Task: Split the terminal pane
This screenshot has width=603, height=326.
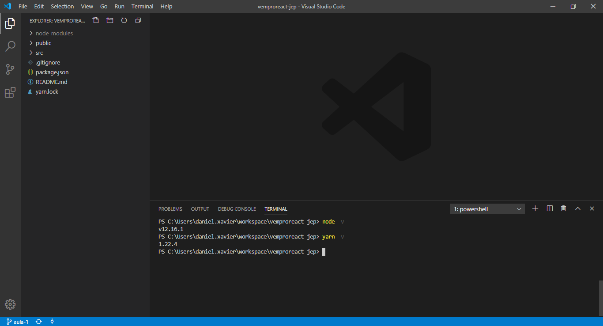Action: point(550,208)
